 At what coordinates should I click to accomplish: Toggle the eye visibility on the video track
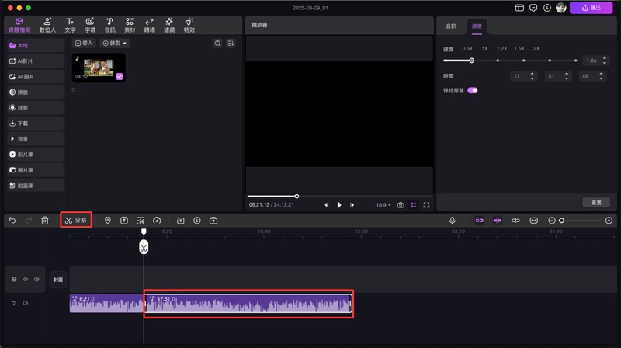(x=25, y=279)
